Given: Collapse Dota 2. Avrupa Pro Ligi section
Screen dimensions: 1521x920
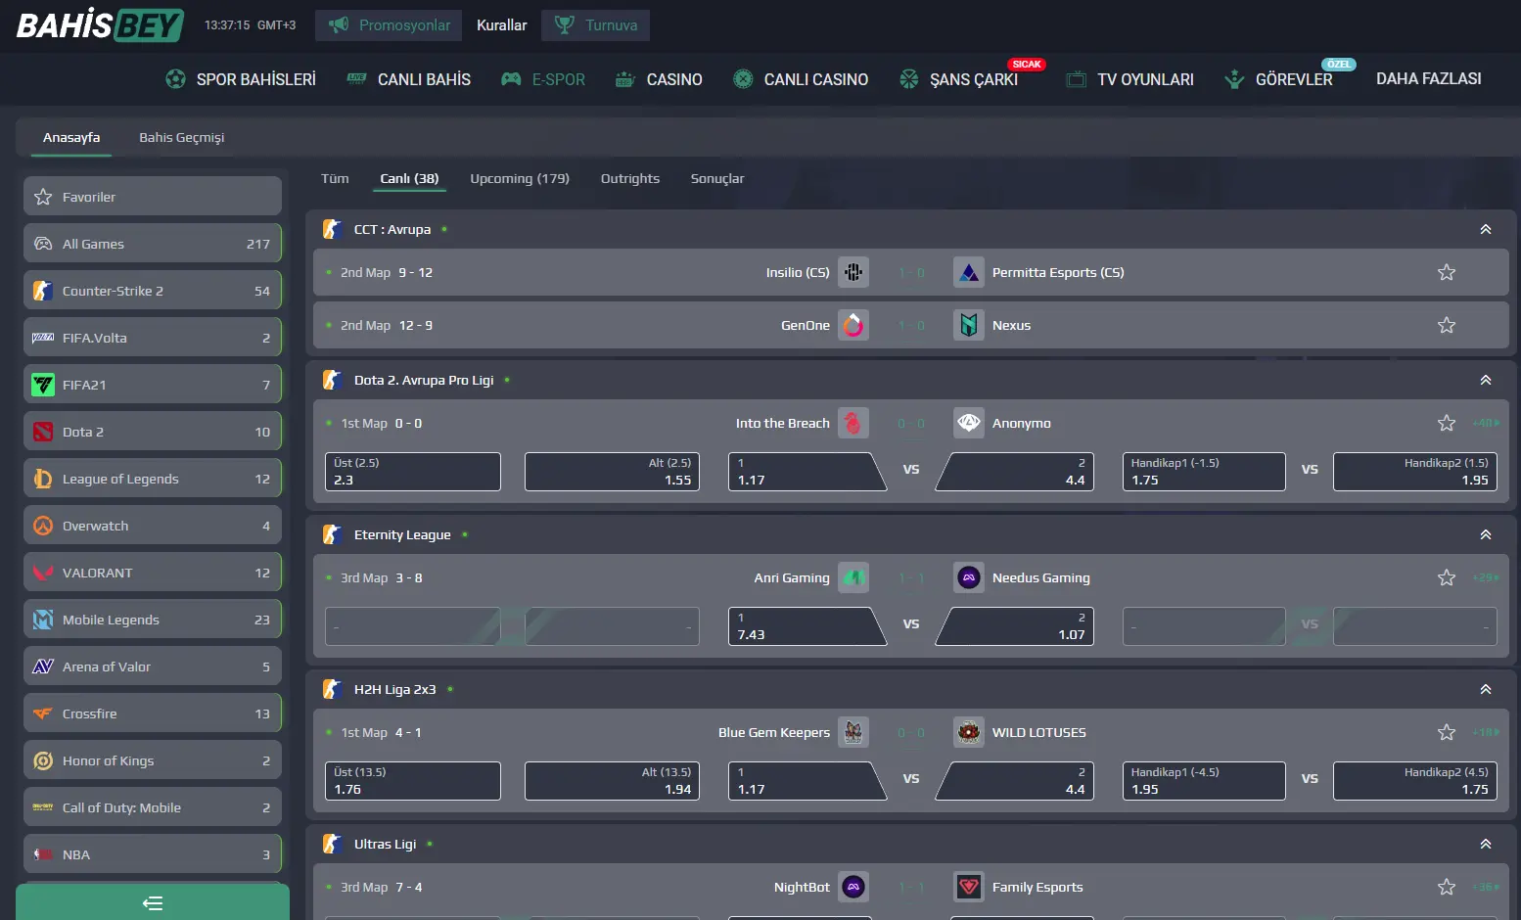Looking at the screenshot, I should tap(1486, 380).
